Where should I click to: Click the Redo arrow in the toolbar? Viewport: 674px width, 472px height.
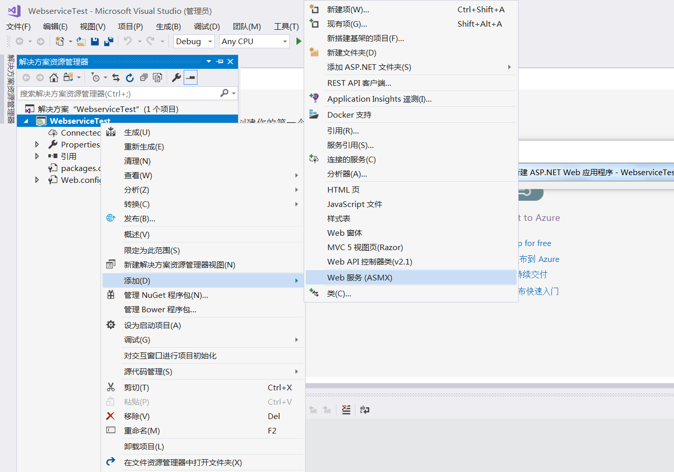point(151,42)
